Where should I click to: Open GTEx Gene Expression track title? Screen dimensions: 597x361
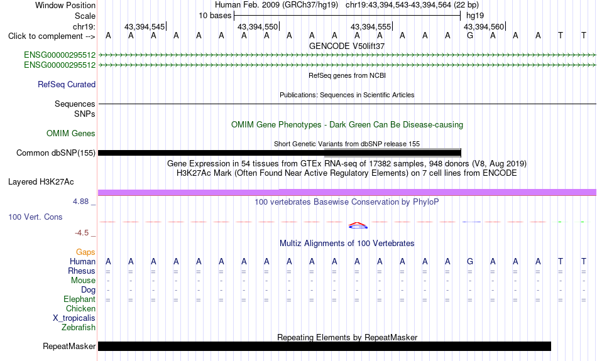click(347, 164)
